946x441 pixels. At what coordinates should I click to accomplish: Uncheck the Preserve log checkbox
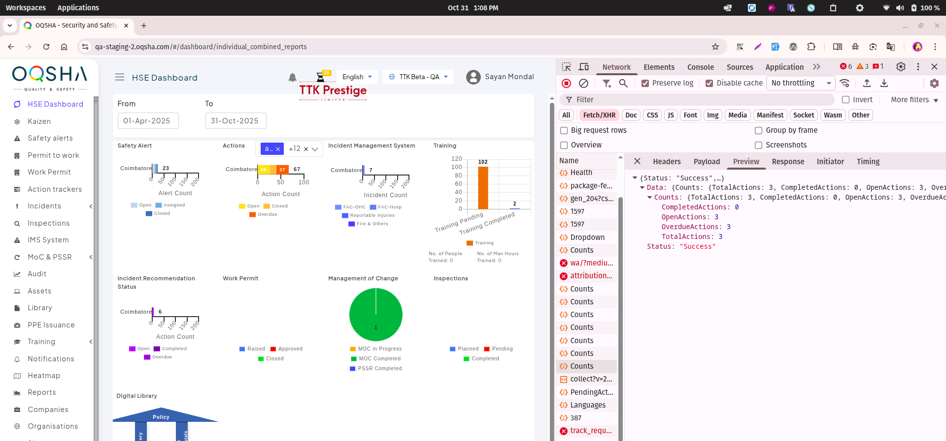click(645, 83)
